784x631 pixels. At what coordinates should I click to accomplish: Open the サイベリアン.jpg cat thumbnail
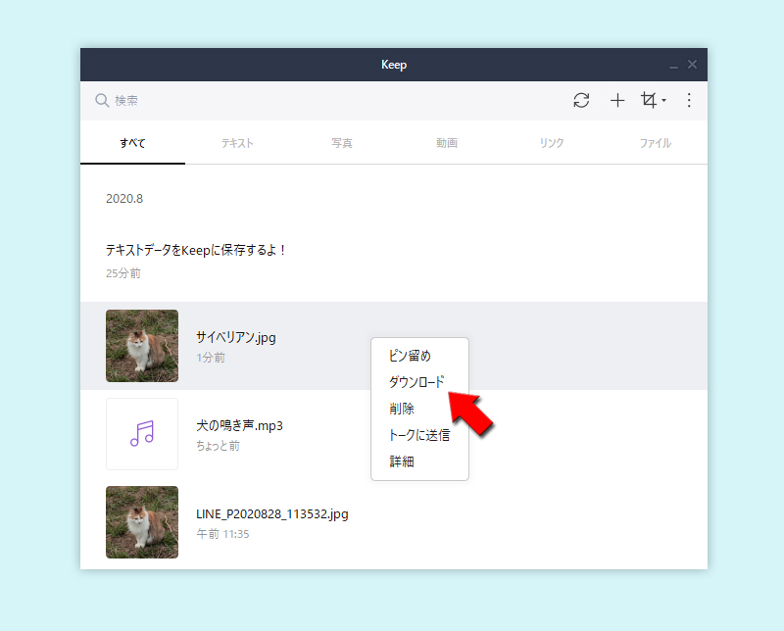coord(142,346)
